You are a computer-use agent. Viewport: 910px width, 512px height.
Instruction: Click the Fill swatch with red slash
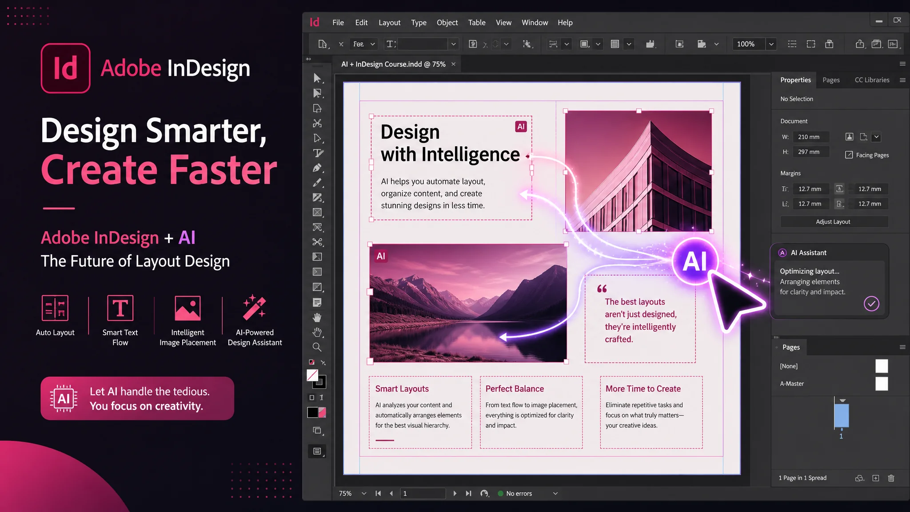pyautogui.click(x=312, y=376)
